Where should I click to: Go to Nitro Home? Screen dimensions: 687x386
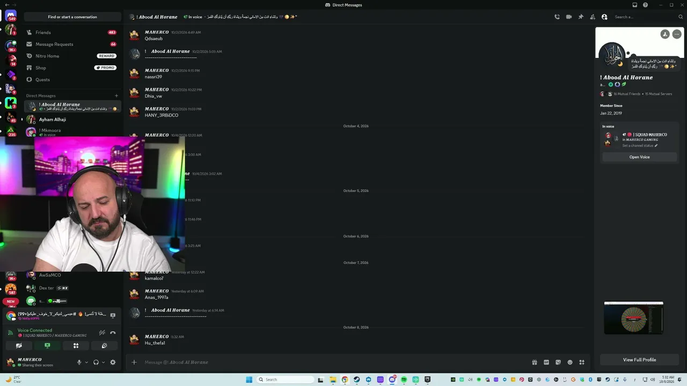72,56
